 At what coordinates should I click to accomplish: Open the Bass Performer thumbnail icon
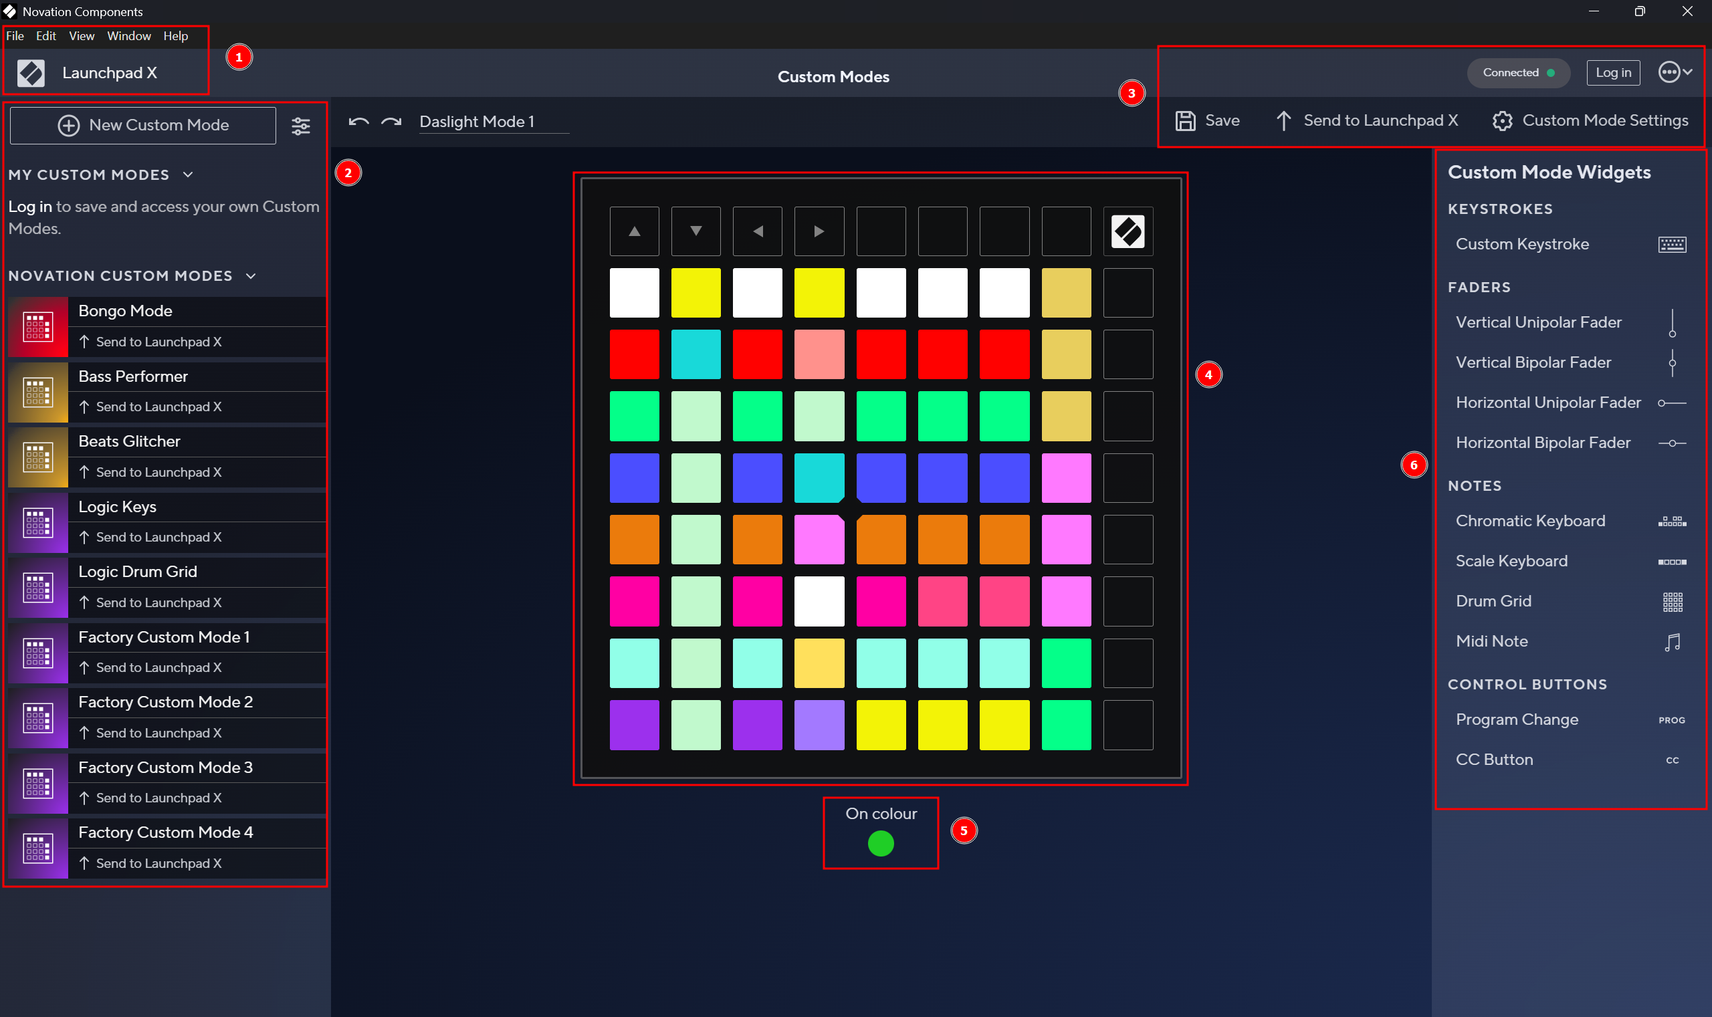37,392
